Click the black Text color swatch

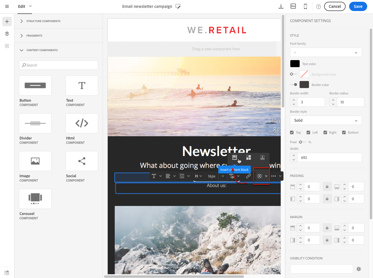coord(295,64)
